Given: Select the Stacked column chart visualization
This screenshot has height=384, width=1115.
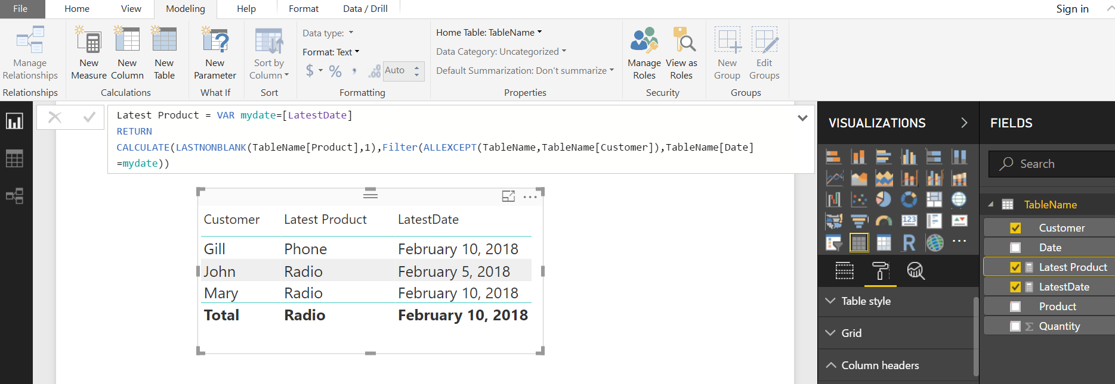Looking at the screenshot, I should point(858,157).
